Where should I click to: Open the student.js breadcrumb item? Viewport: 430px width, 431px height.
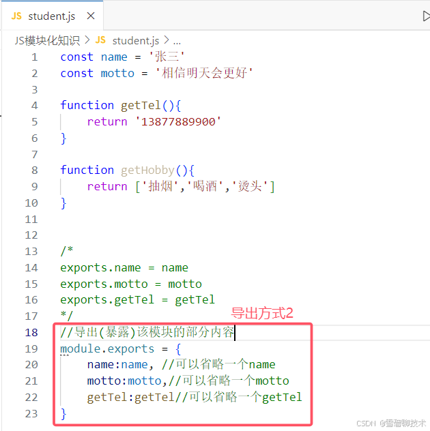click(x=136, y=41)
